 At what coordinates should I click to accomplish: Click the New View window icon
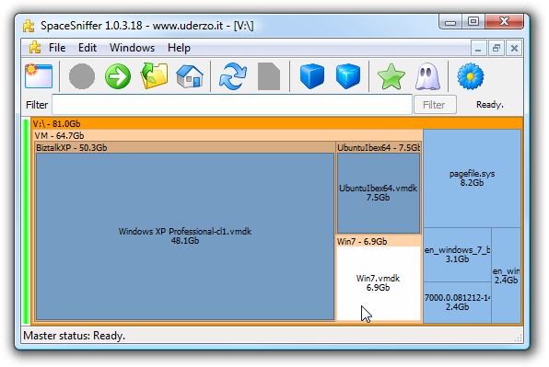point(39,75)
